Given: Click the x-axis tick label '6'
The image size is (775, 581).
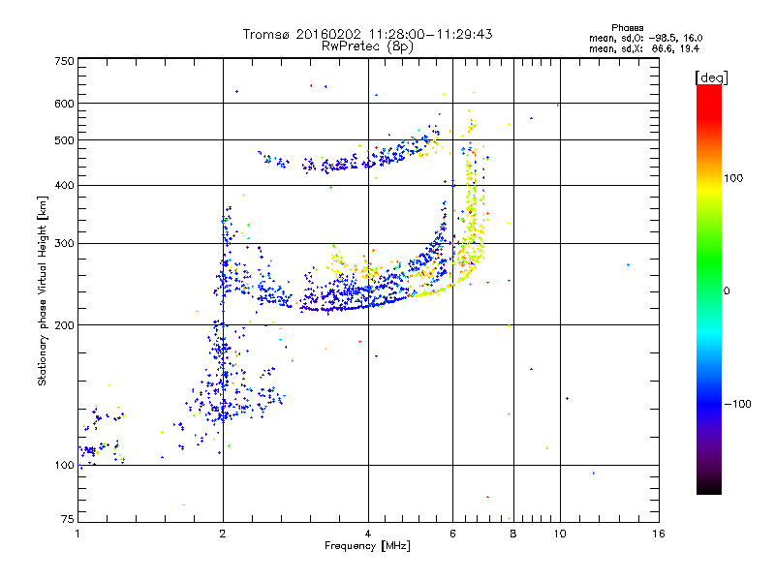Looking at the screenshot, I should 452,534.
